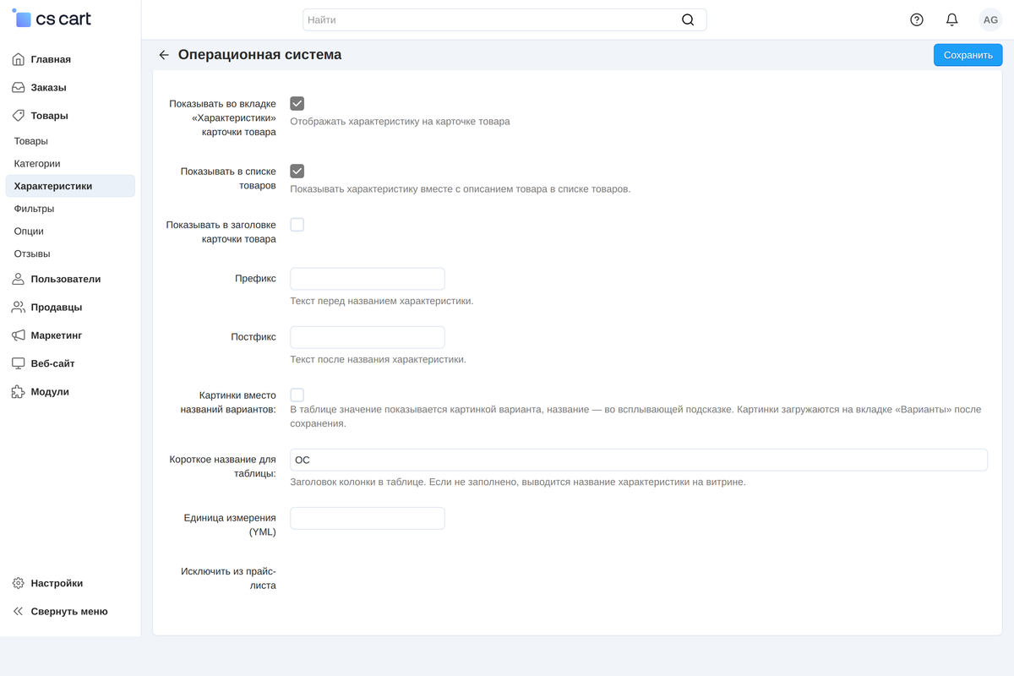This screenshot has width=1014, height=676.
Task: Click the search magnifier icon
Action: 688,19
